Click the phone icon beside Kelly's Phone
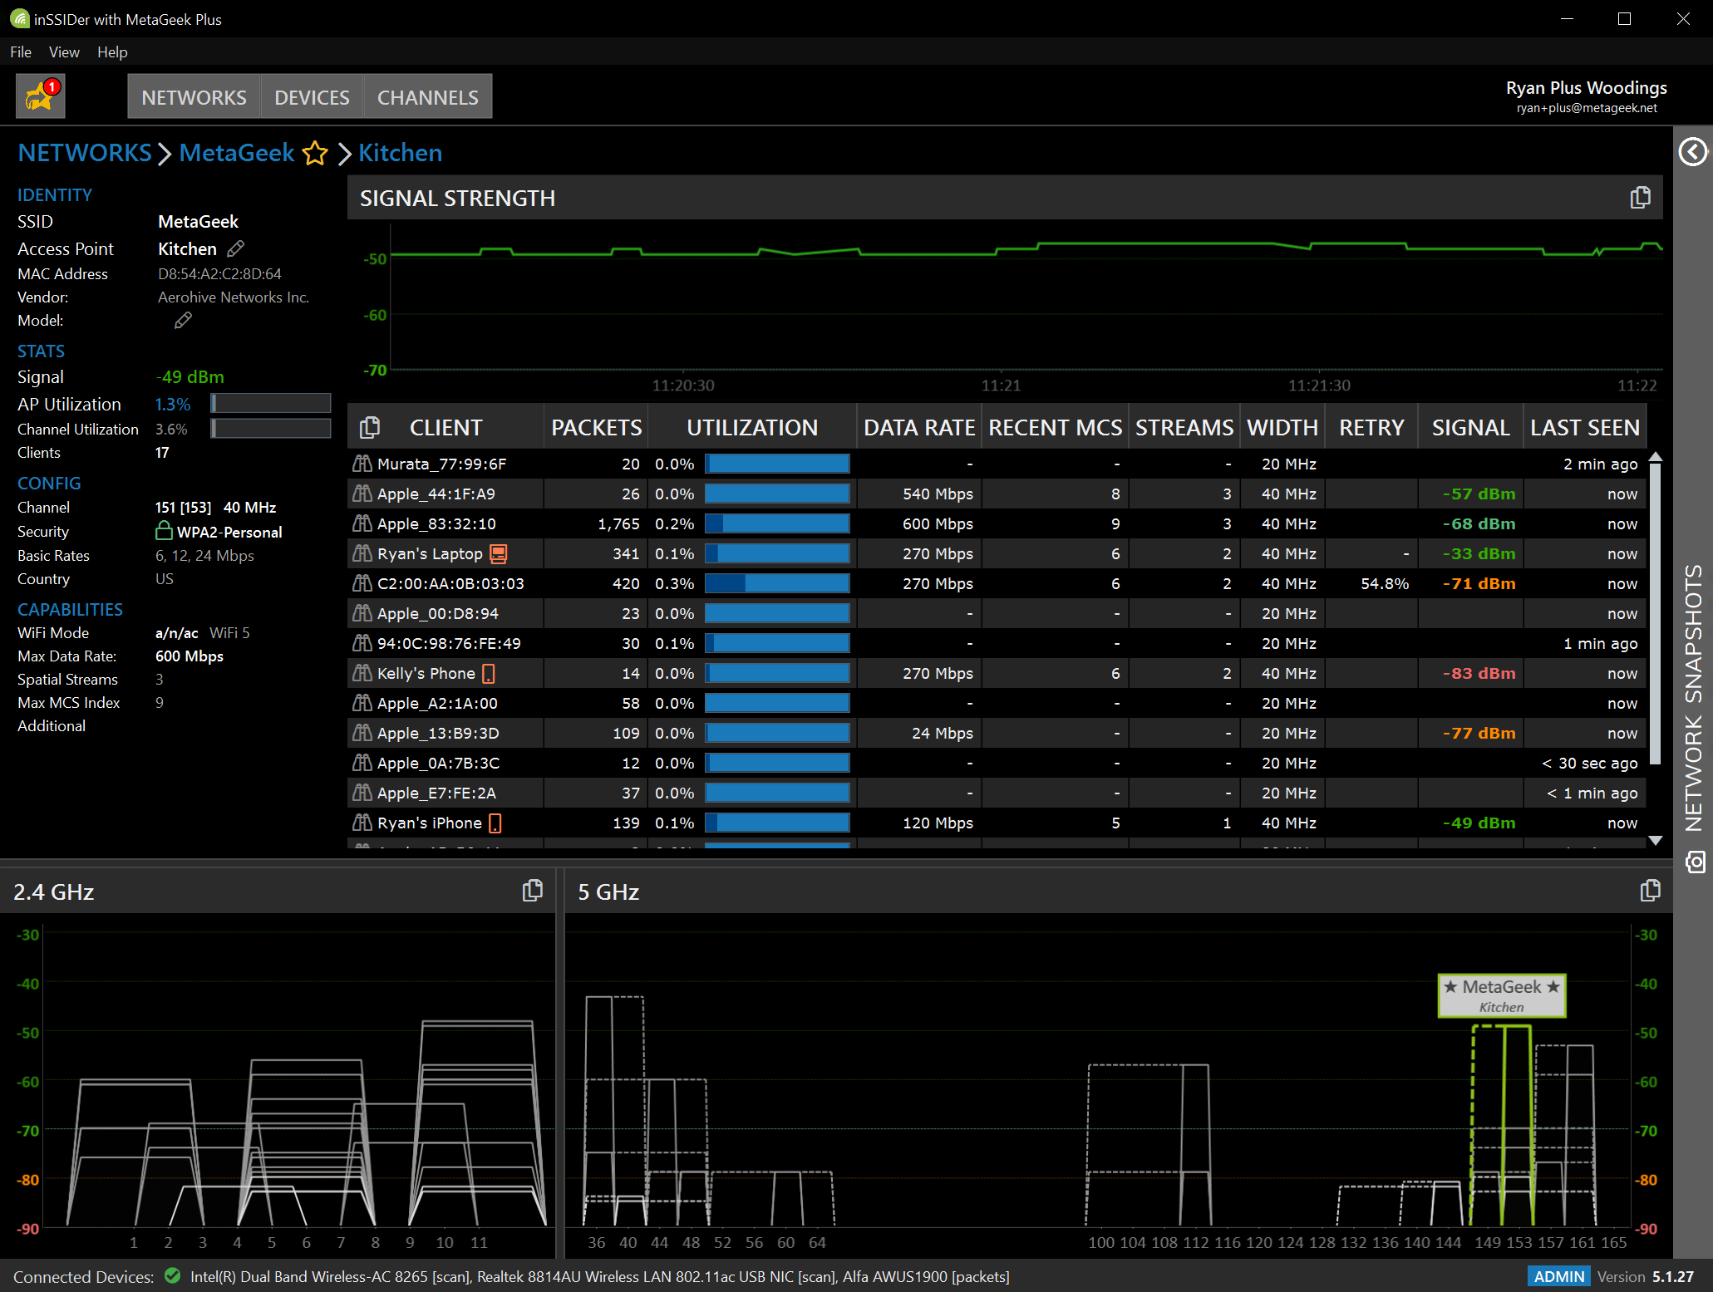 (x=489, y=673)
